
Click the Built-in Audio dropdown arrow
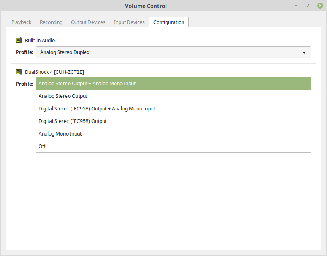(304, 52)
